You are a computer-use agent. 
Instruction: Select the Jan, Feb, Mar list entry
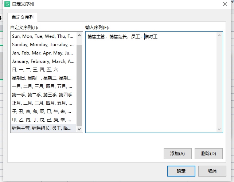tap(43, 53)
